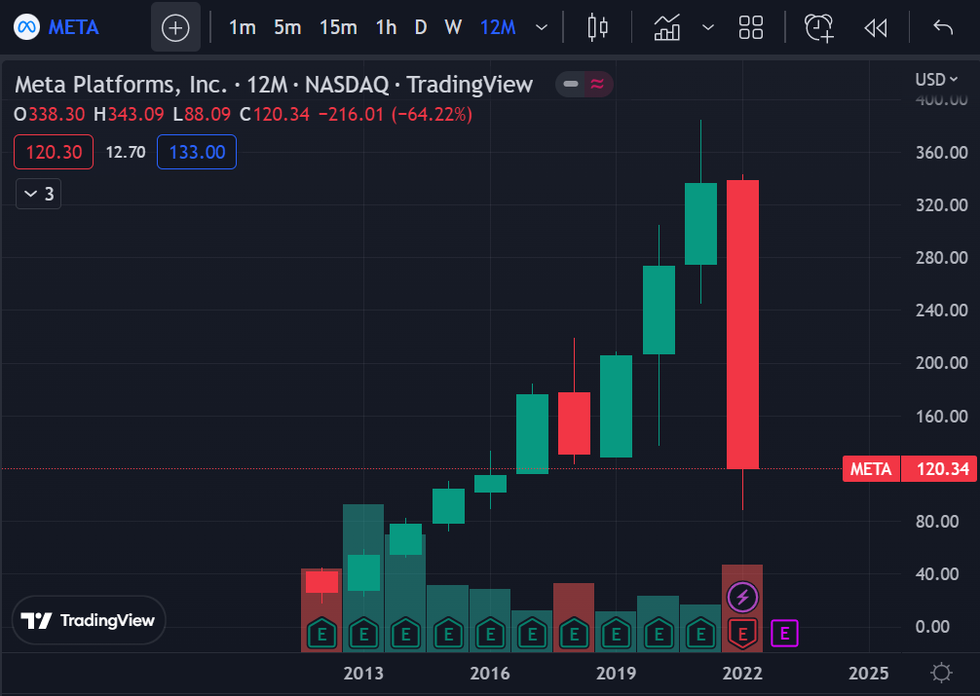Open the first earnings E marker from 2012
Image resolution: width=980 pixels, height=696 pixels.
tap(321, 635)
